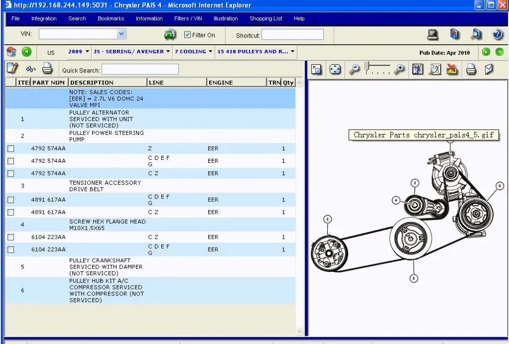Print the parts list with printer icon
The height and width of the screenshot is (344, 509).
point(47,69)
